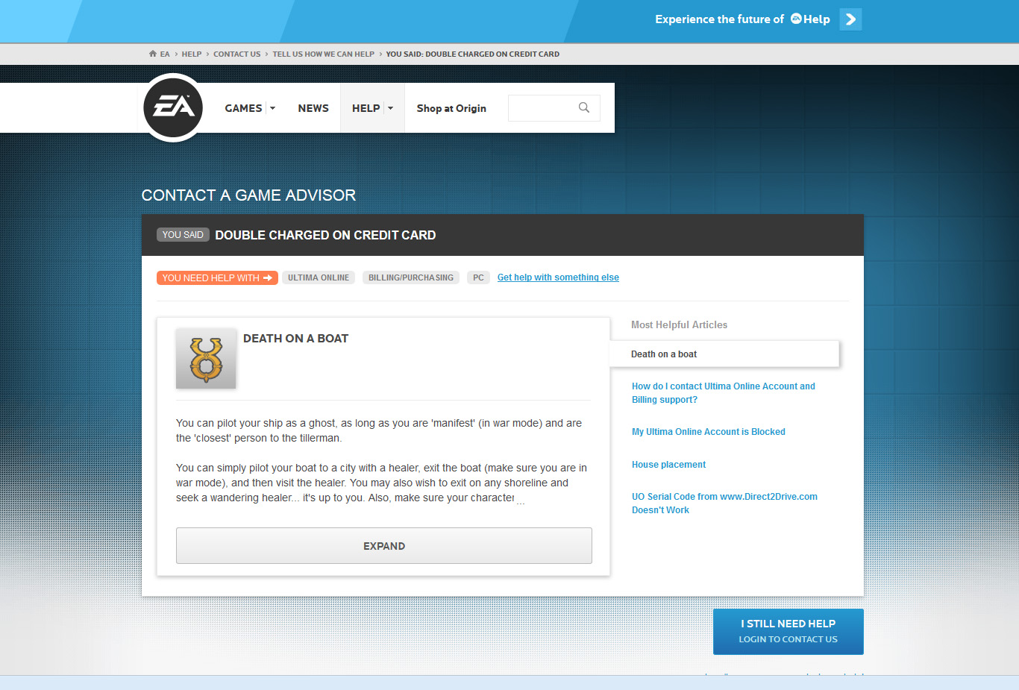
Task: Click the DEATH ON A BOAT heading
Action: [x=295, y=339]
